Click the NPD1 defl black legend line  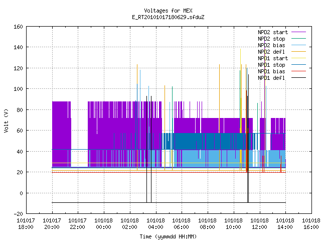(298, 78)
